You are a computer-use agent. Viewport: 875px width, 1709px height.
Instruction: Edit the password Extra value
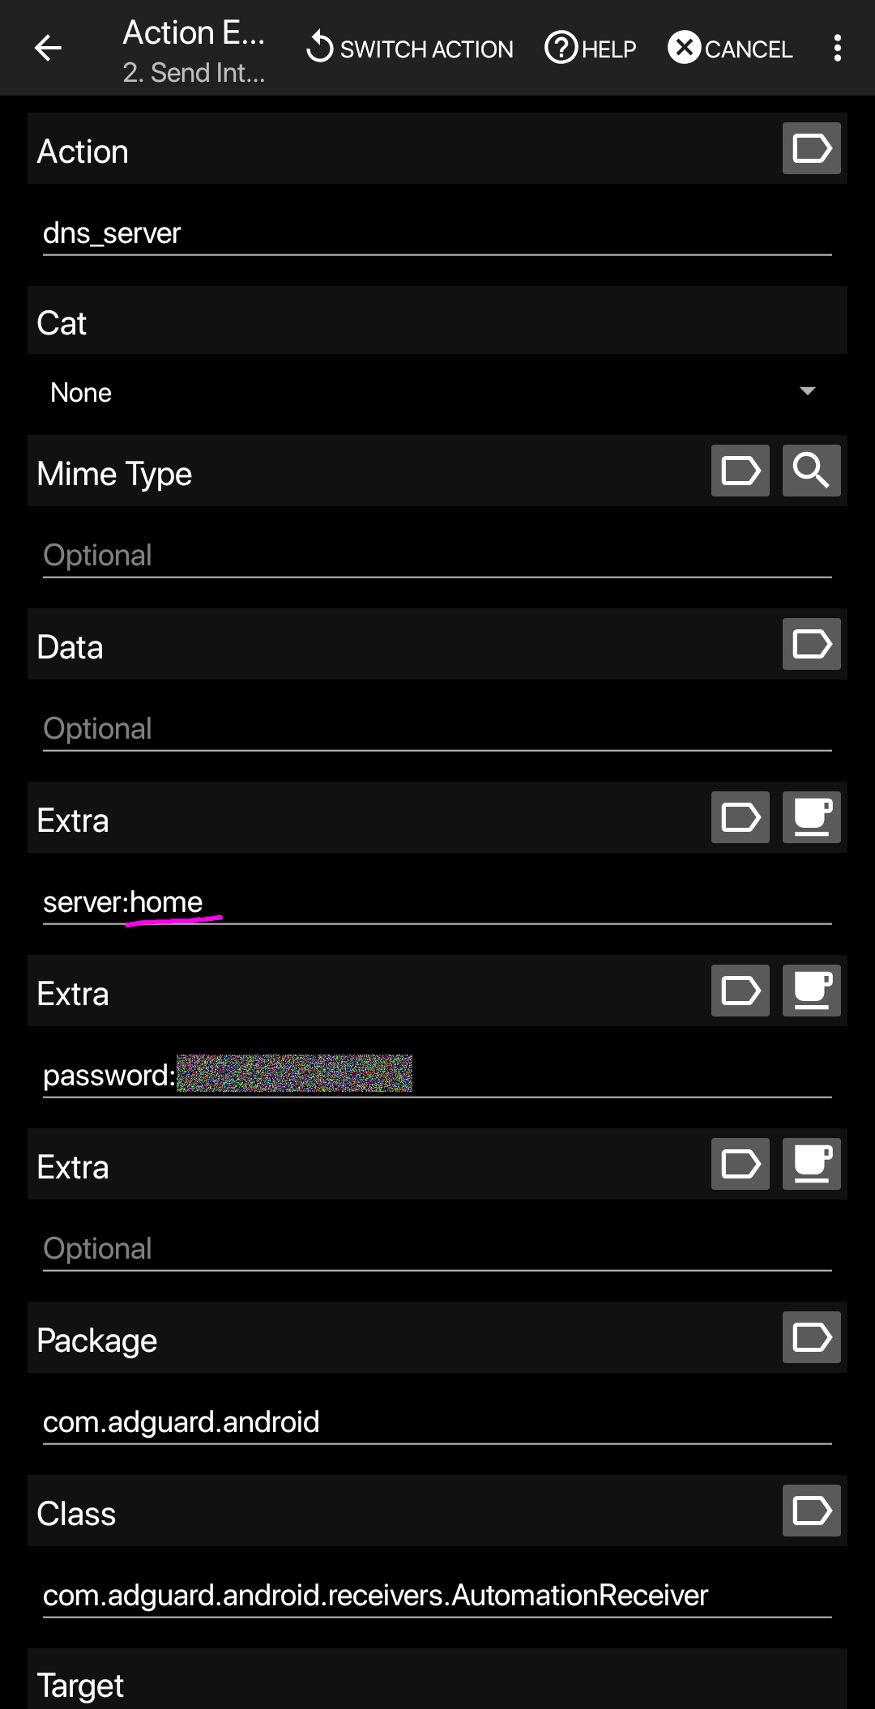pyautogui.click(x=324, y=1075)
